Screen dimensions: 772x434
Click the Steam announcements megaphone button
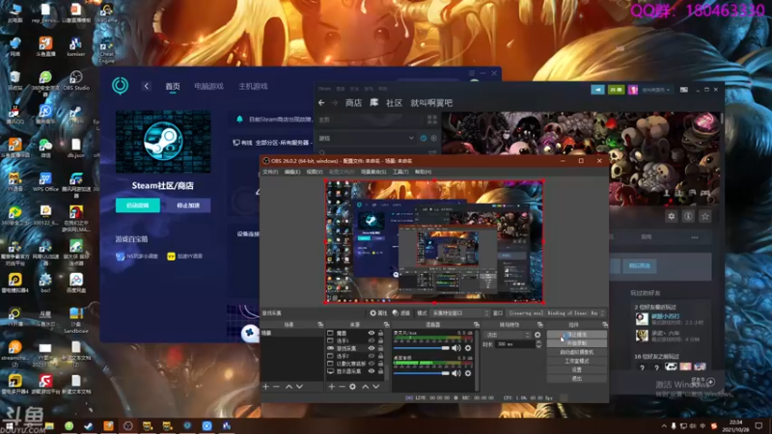point(597,90)
